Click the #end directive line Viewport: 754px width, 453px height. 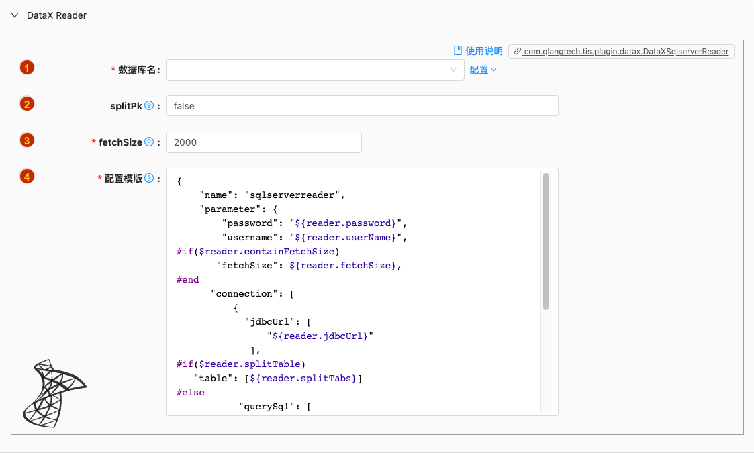click(x=187, y=279)
